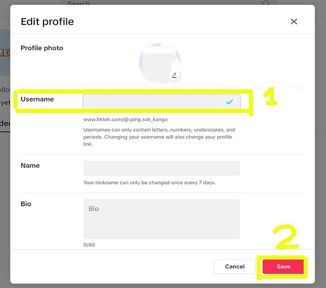The height and width of the screenshot is (288, 326).
Task: Click the username rules helper text
Action: pyautogui.click(x=159, y=137)
